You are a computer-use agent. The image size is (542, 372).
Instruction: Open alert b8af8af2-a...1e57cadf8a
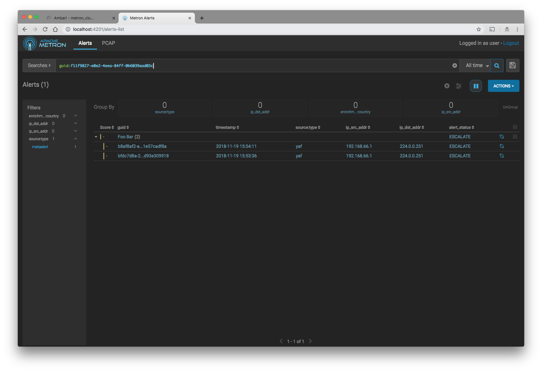[142, 146]
